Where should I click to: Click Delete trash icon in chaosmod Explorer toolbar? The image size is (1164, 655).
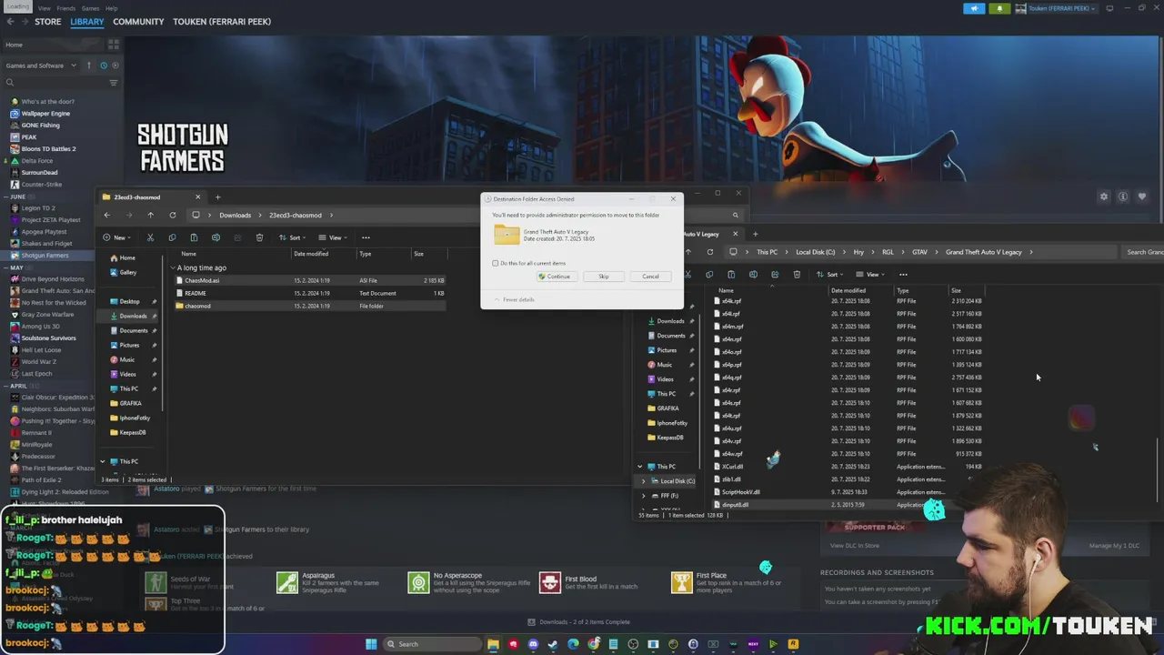point(259,237)
